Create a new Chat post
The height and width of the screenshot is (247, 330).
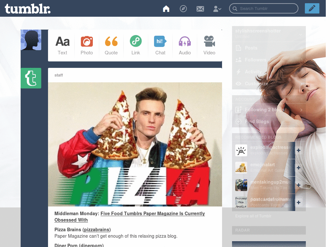[x=160, y=46]
